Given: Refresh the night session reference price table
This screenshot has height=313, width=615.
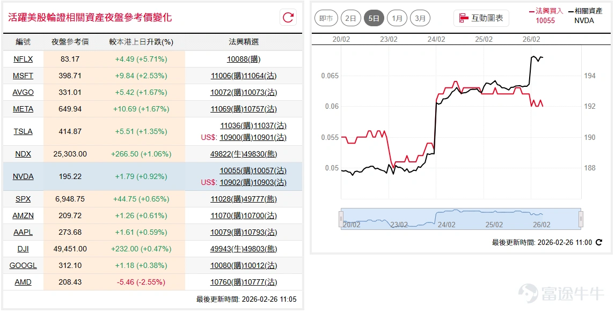Looking at the screenshot, I should click(288, 18).
